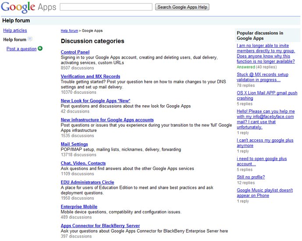The width and height of the screenshot is (302, 241).
Task: Open the Enterprise Mobile category
Action: 79,207
